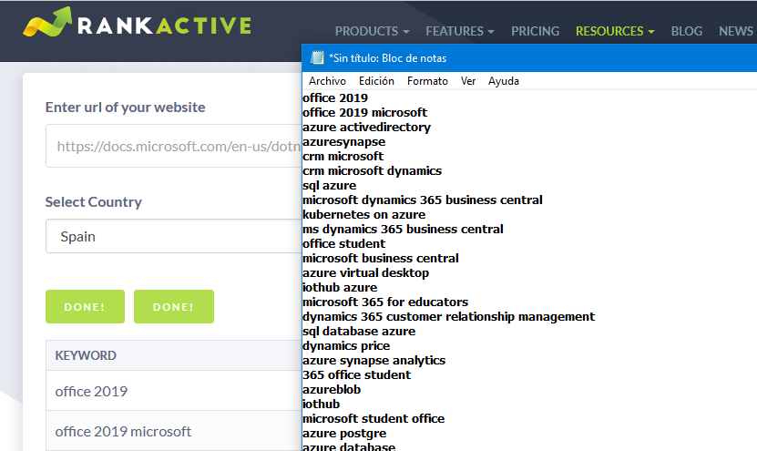Click 'crm microsoft' line in Notepad
The width and height of the screenshot is (757, 451).
pyautogui.click(x=343, y=157)
